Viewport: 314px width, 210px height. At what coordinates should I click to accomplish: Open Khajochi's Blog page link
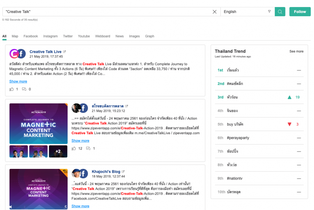click(x=106, y=172)
